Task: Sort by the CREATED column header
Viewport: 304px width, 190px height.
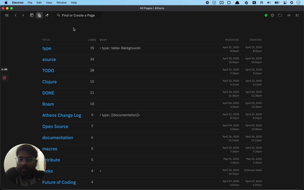Action: click(x=255, y=40)
